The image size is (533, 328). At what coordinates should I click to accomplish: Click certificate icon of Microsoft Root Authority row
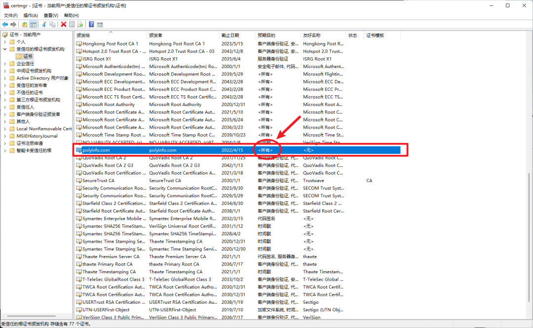[79, 105]
